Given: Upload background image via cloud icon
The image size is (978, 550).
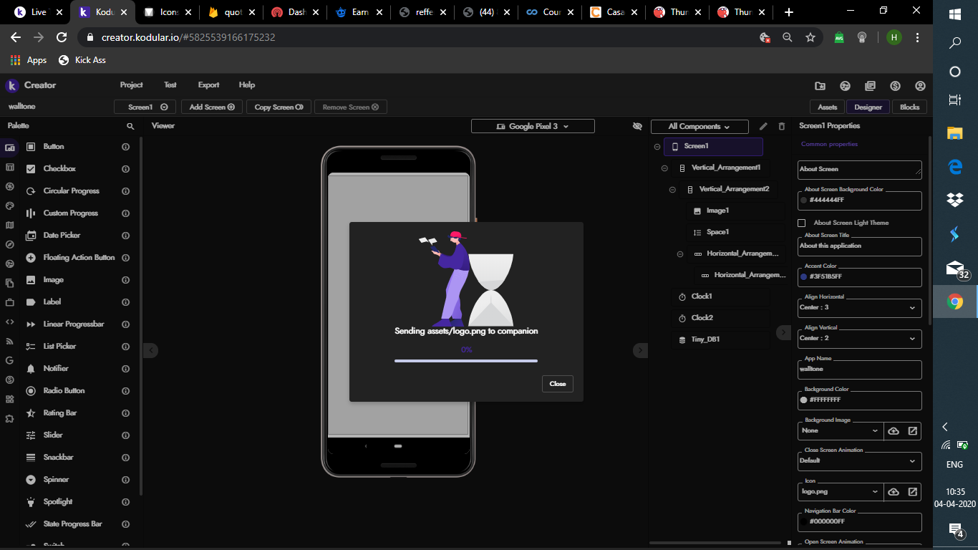Looking at the screenshot, I should point(894,431).
